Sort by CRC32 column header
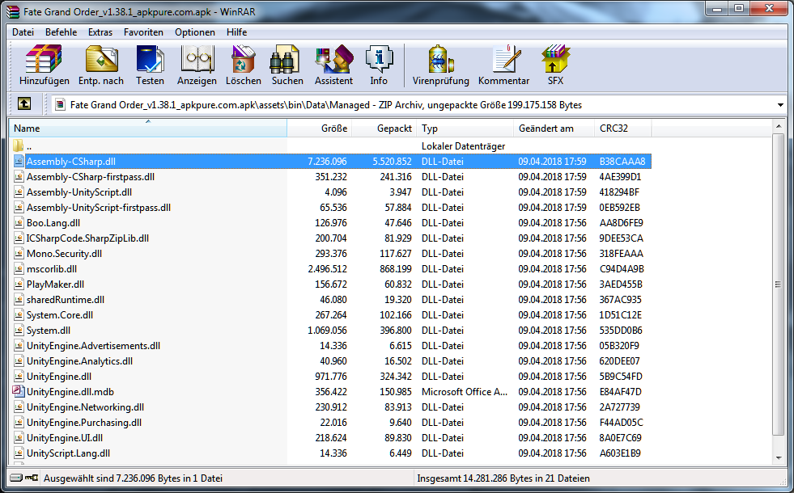The width and height of the screenshot is (794, 493). pos(623,129)
